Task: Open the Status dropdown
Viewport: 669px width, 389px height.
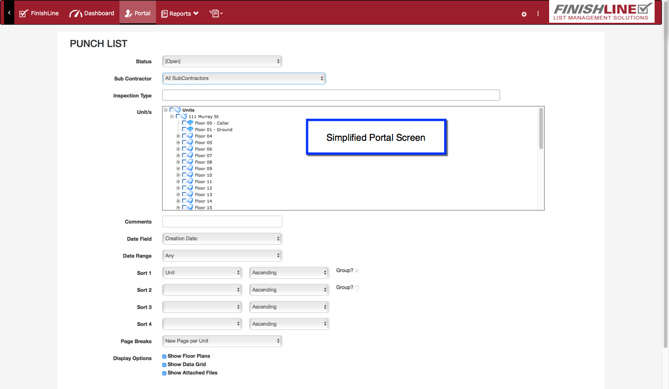Action: [222, 61]
